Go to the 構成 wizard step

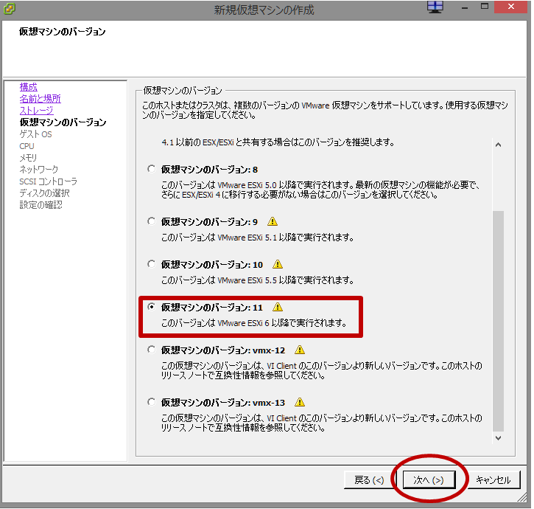tap(28, 87)
